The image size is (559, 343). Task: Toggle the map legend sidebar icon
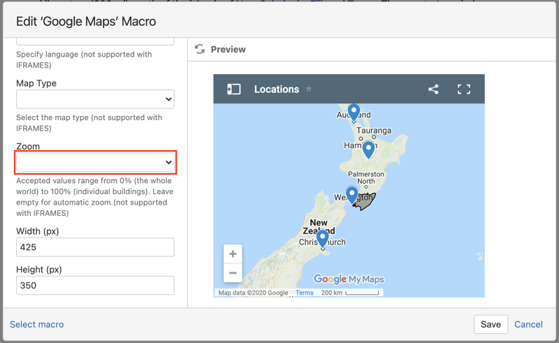[x=234, y=89]
